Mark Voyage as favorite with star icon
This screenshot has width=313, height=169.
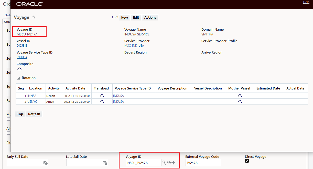pos(34,17)
